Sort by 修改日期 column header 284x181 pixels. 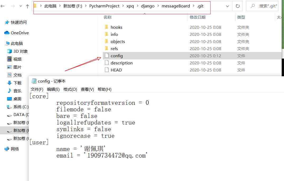197,17
